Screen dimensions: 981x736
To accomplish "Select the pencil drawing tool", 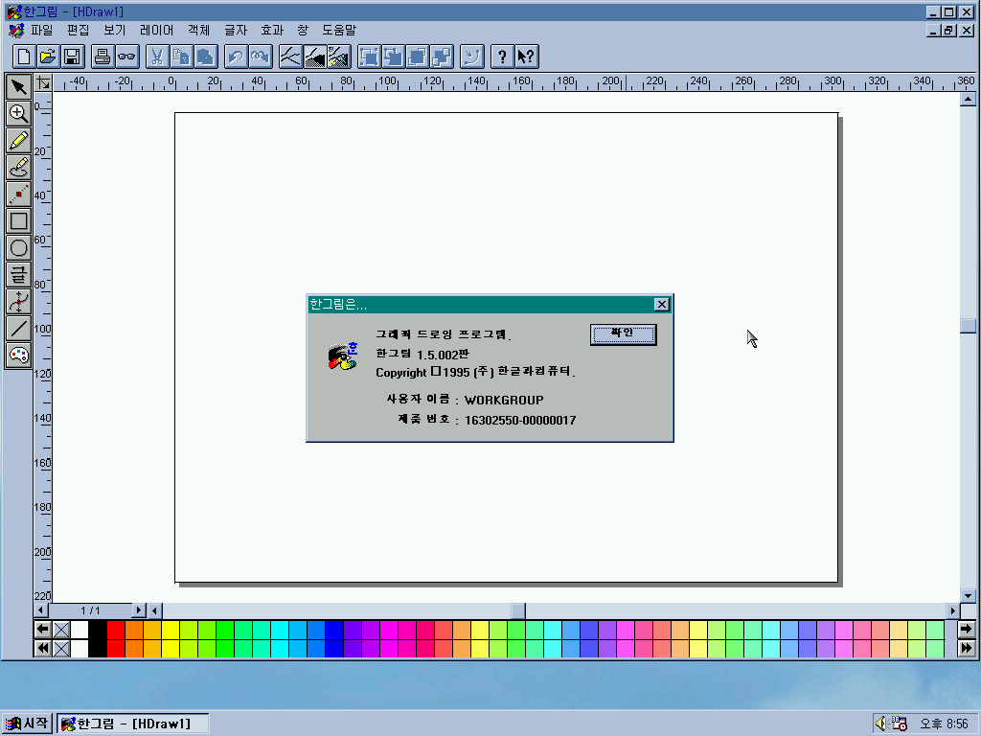I will coord(19,141).
